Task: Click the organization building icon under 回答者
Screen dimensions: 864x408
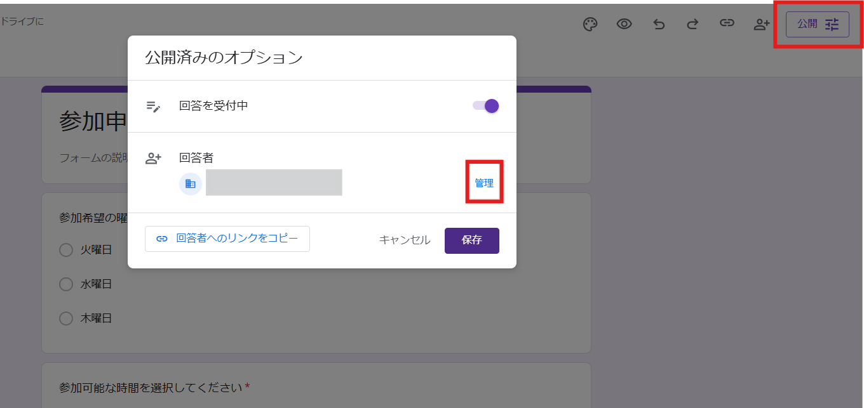Action: coord(191,184)
